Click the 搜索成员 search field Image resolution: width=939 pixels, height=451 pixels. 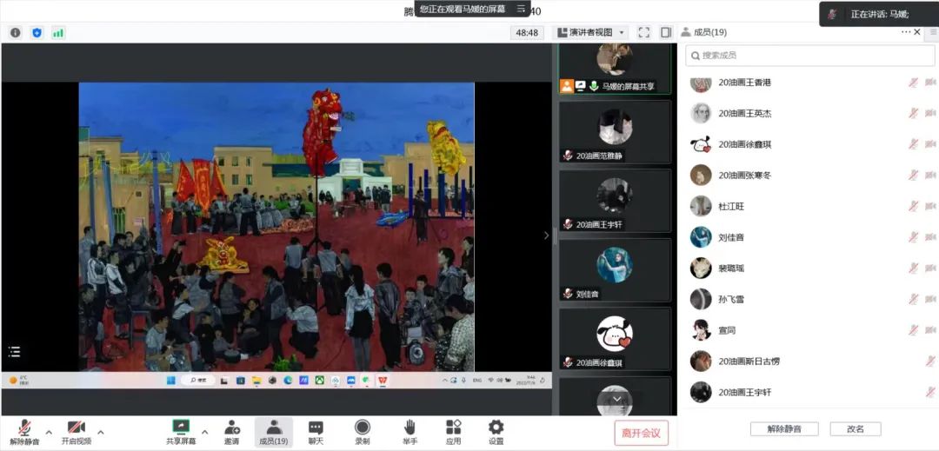809,55
